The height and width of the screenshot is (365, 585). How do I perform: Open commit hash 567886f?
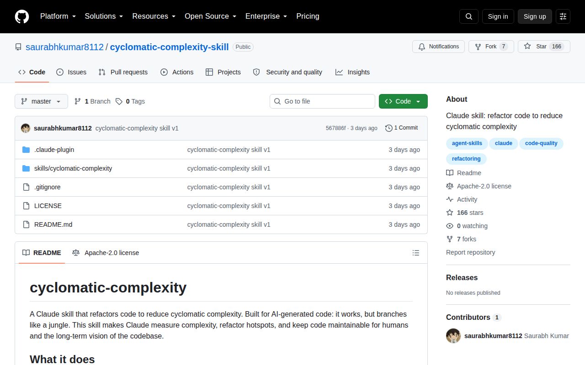[x=335, y=128]
